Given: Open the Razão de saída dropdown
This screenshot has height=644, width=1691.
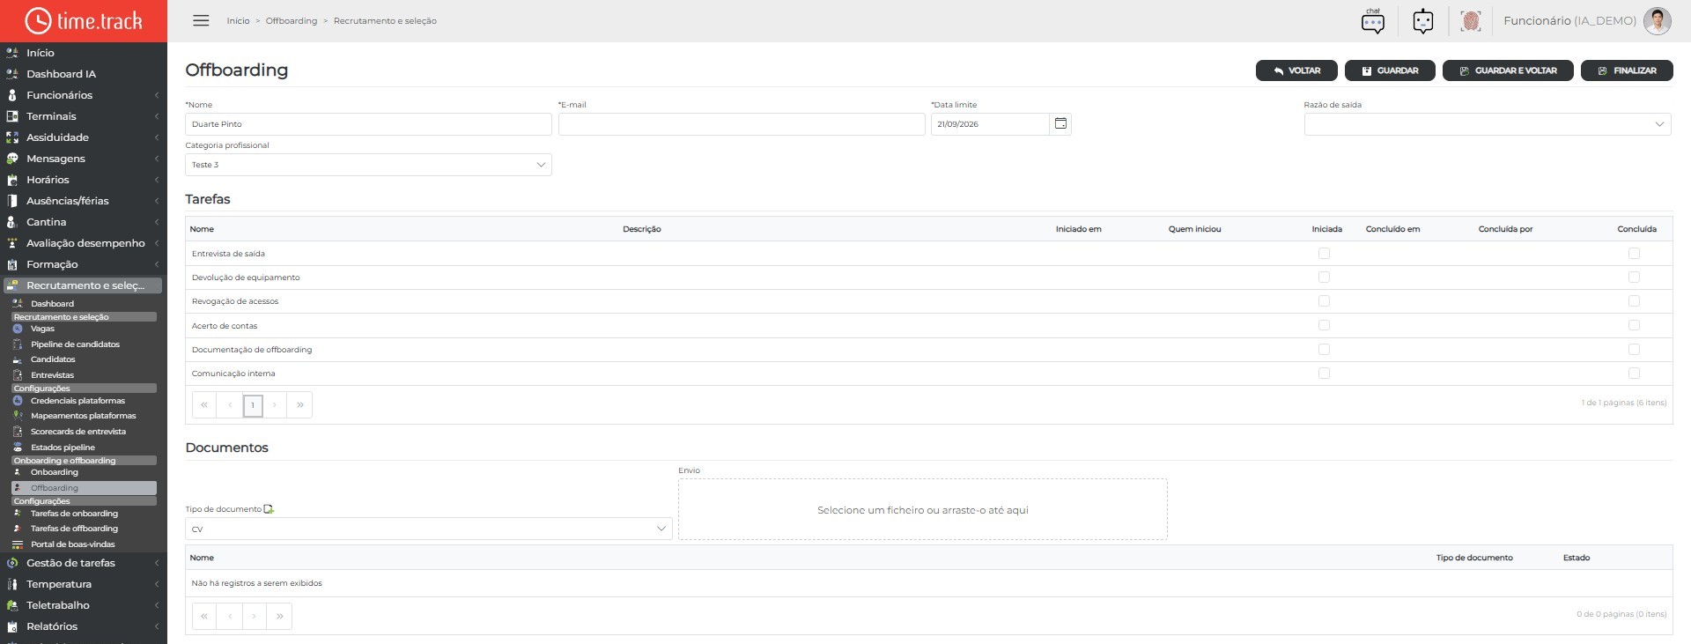Looking at the screenshot, I should [x=1488, y=124].
